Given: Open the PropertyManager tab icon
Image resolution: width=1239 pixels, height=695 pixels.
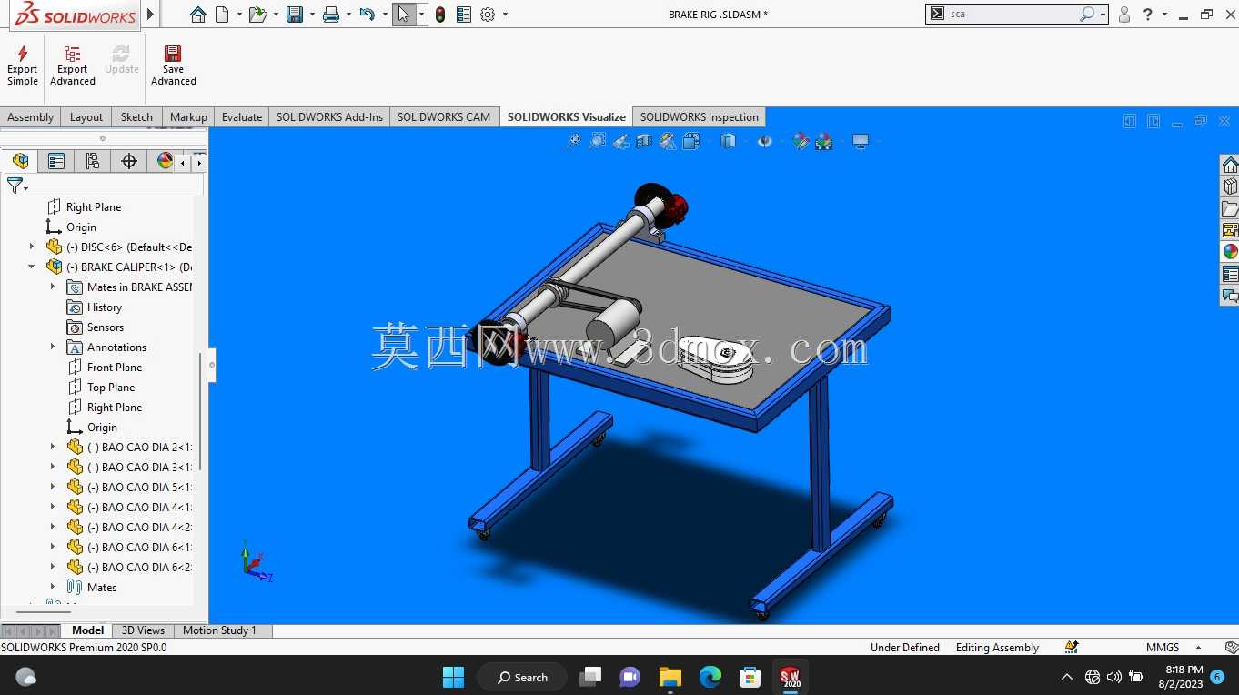Looking at the screenshot, I should click(56, 161).
